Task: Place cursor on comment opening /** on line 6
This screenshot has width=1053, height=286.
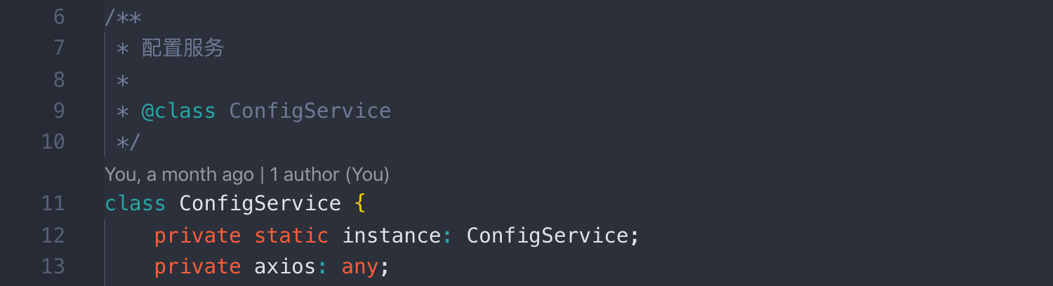Action: 124,17
